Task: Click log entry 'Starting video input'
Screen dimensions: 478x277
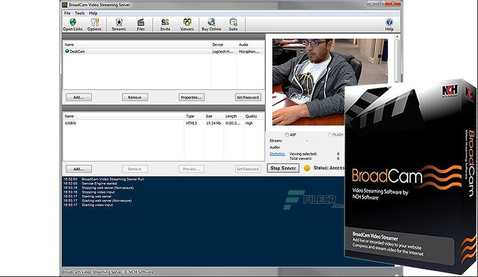Action: (x=97, y=205)
